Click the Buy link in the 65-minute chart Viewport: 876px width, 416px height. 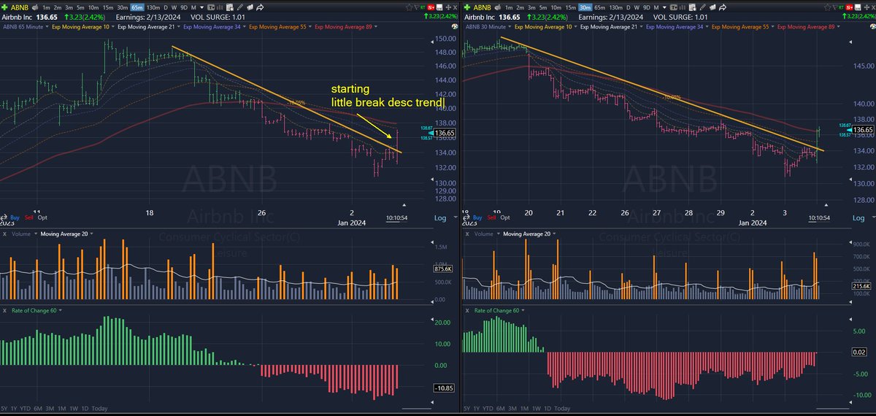tap(15, 217)
